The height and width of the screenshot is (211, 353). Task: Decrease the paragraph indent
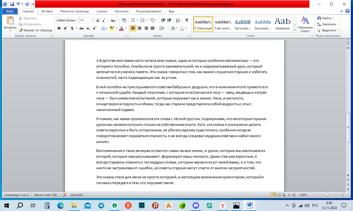click(x=163, y=20)
